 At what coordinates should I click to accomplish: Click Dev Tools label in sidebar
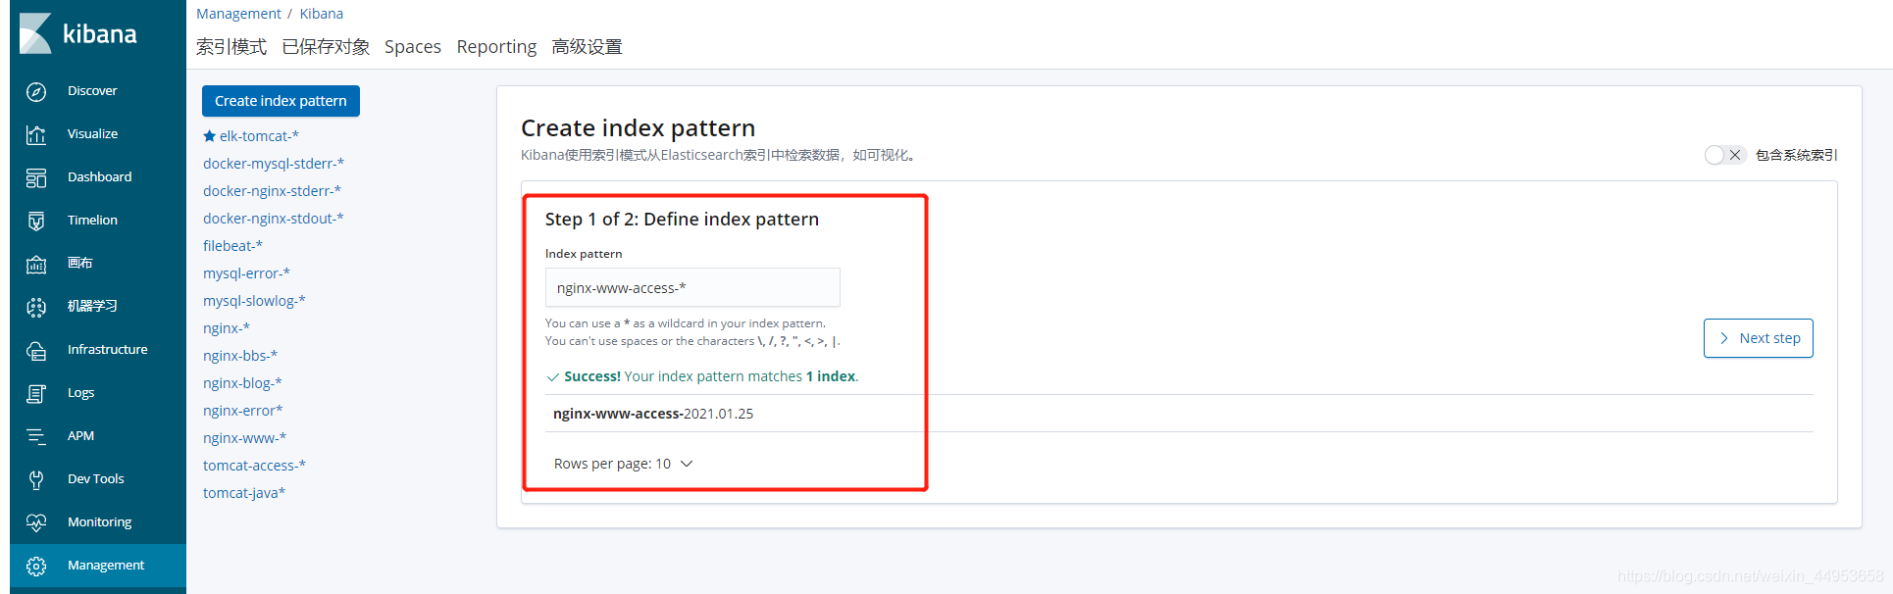96,479
